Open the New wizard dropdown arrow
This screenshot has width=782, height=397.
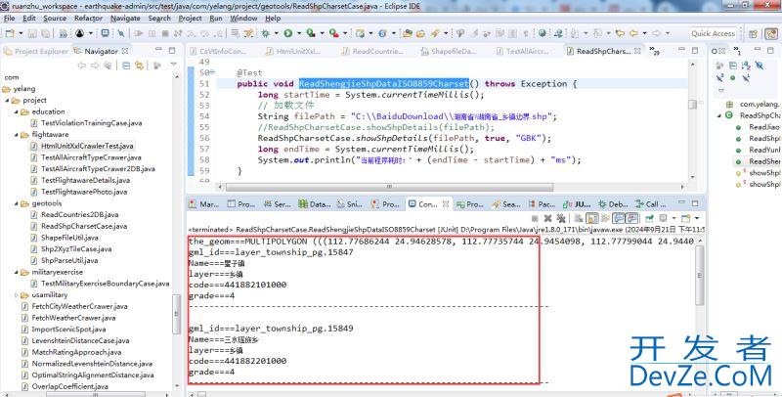point(21,33)
